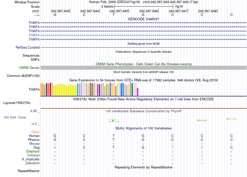Viewport: 247px width, 177px height.
Task: Click the Window Position label
Action: (27, 2)
